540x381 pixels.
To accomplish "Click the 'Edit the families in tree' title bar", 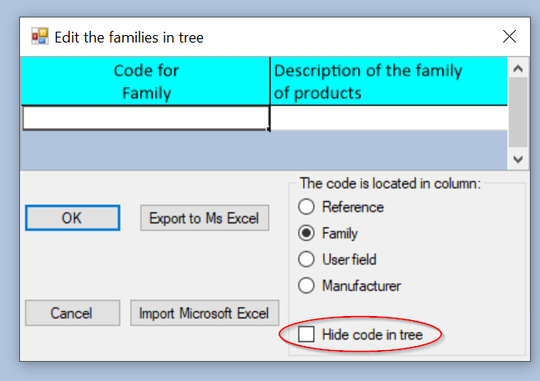I will coord(250,37).
